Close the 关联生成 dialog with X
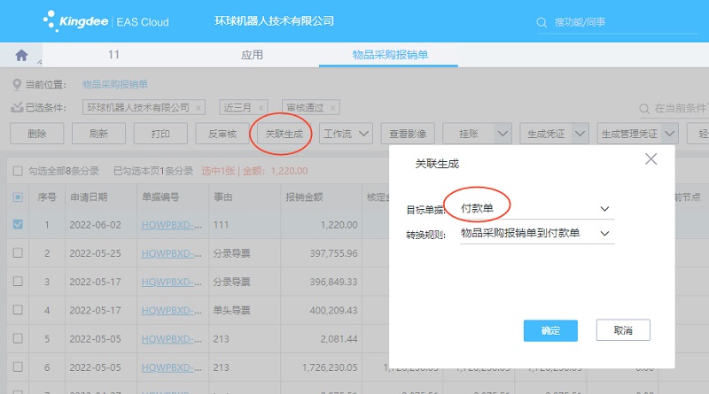The image size is (709, 394). [x=651, y=159]
